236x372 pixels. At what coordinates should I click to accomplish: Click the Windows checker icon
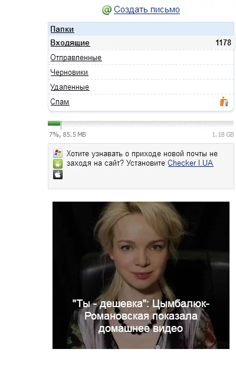point(58,153)
